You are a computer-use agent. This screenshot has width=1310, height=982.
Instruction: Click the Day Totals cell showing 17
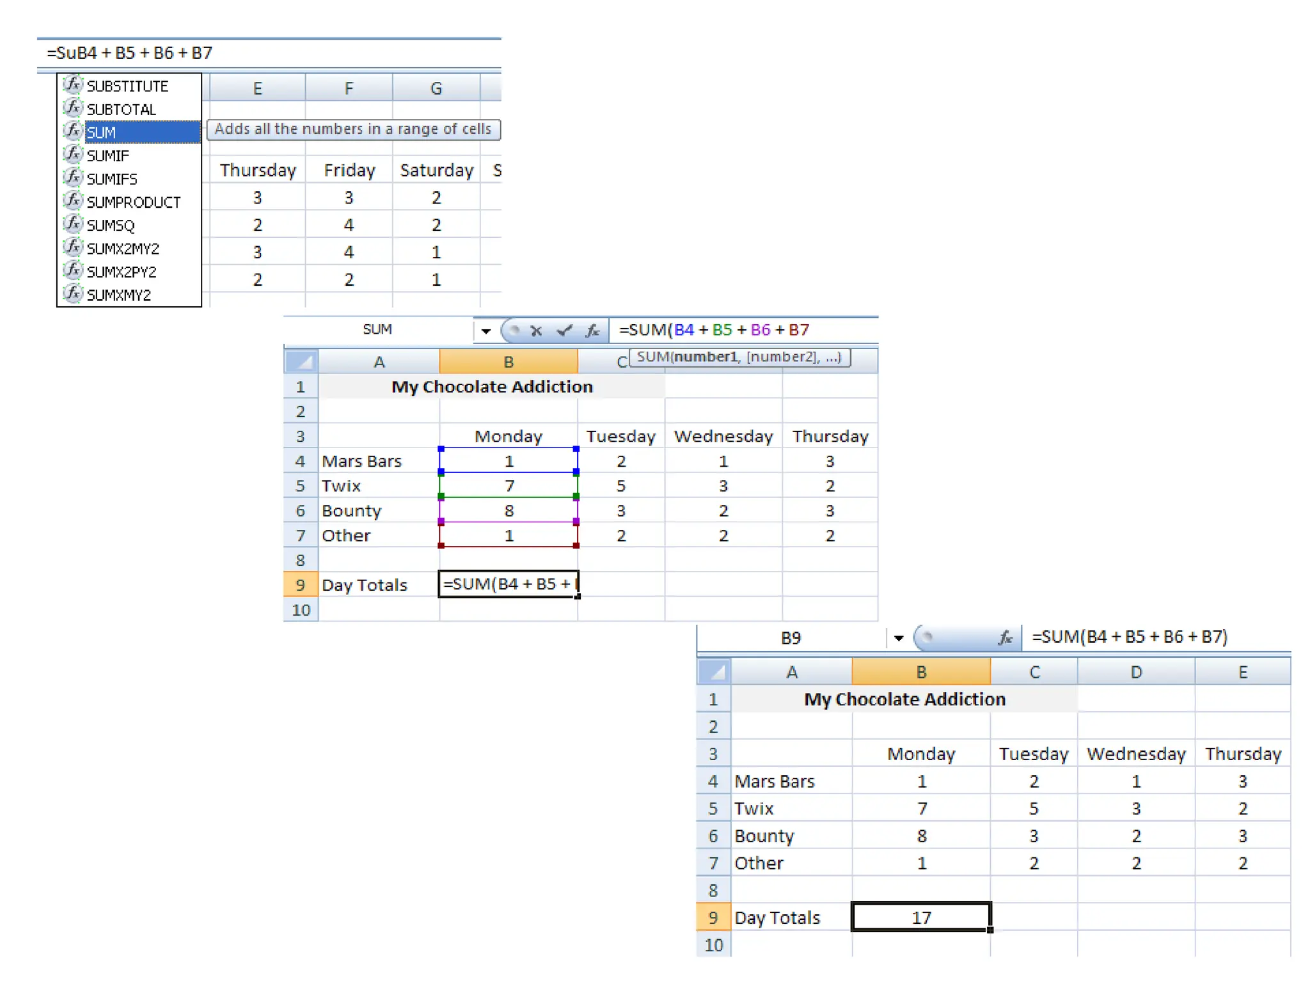[920, 917]
